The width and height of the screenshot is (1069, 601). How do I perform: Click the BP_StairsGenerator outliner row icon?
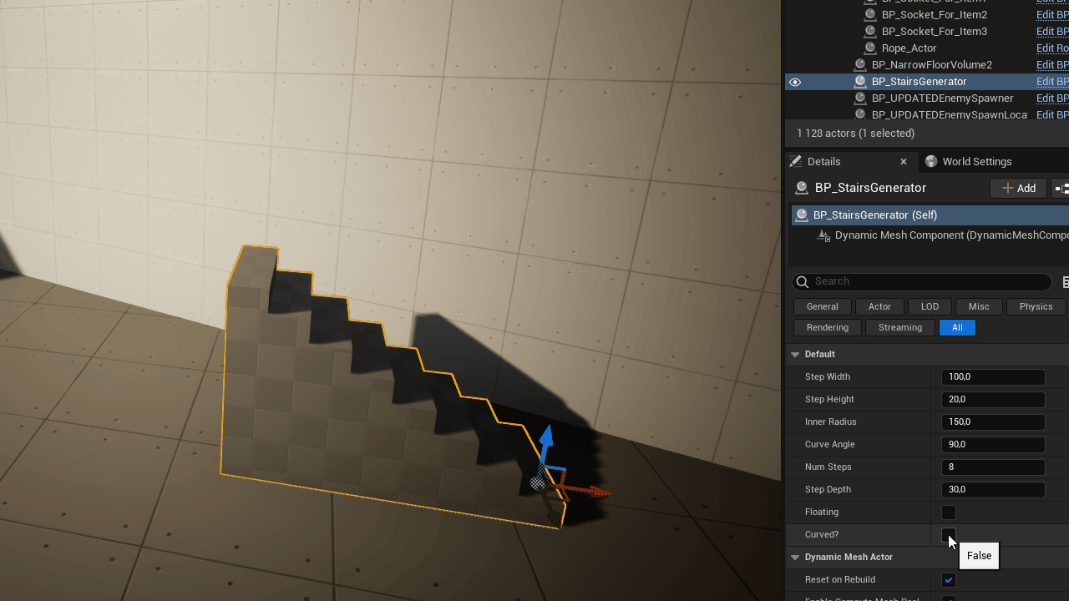coord(860,82)
